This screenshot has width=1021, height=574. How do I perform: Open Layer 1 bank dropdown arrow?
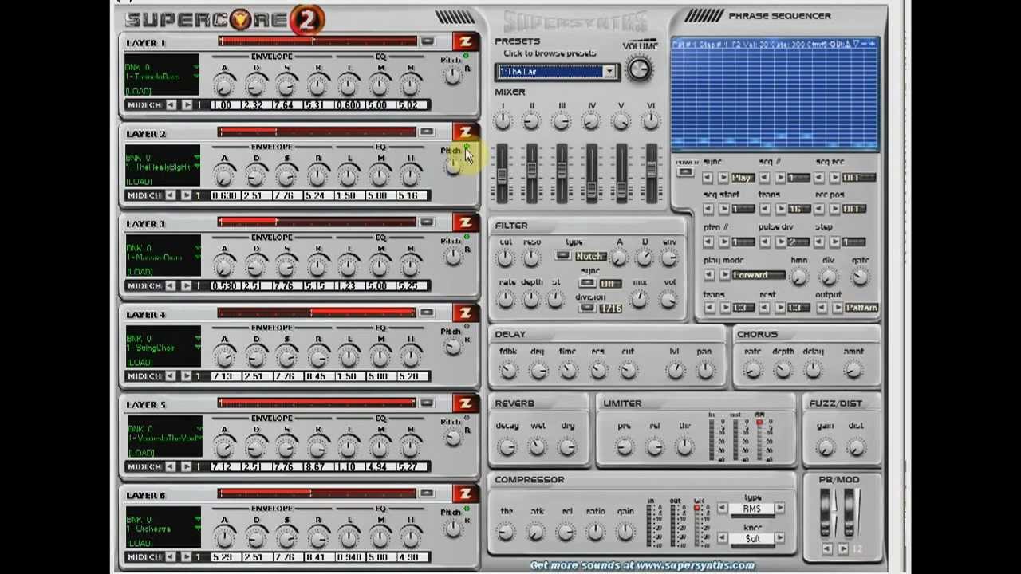click(197, 67)
